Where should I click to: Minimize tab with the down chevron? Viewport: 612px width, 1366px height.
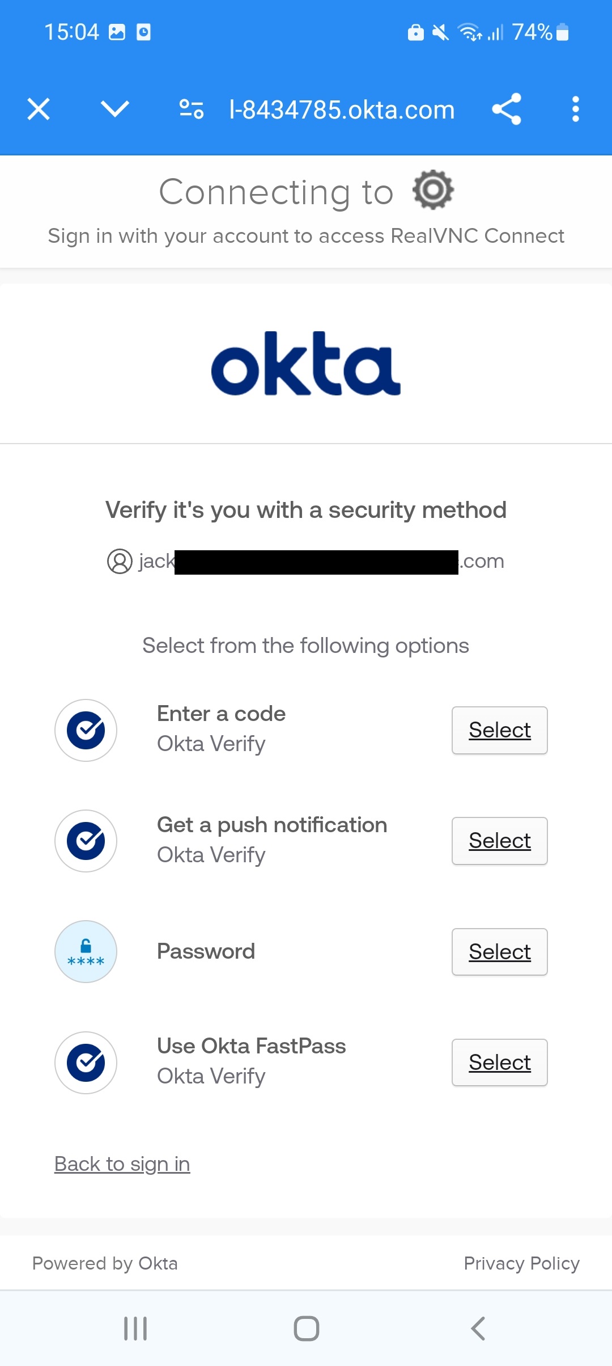pos(115,109)
